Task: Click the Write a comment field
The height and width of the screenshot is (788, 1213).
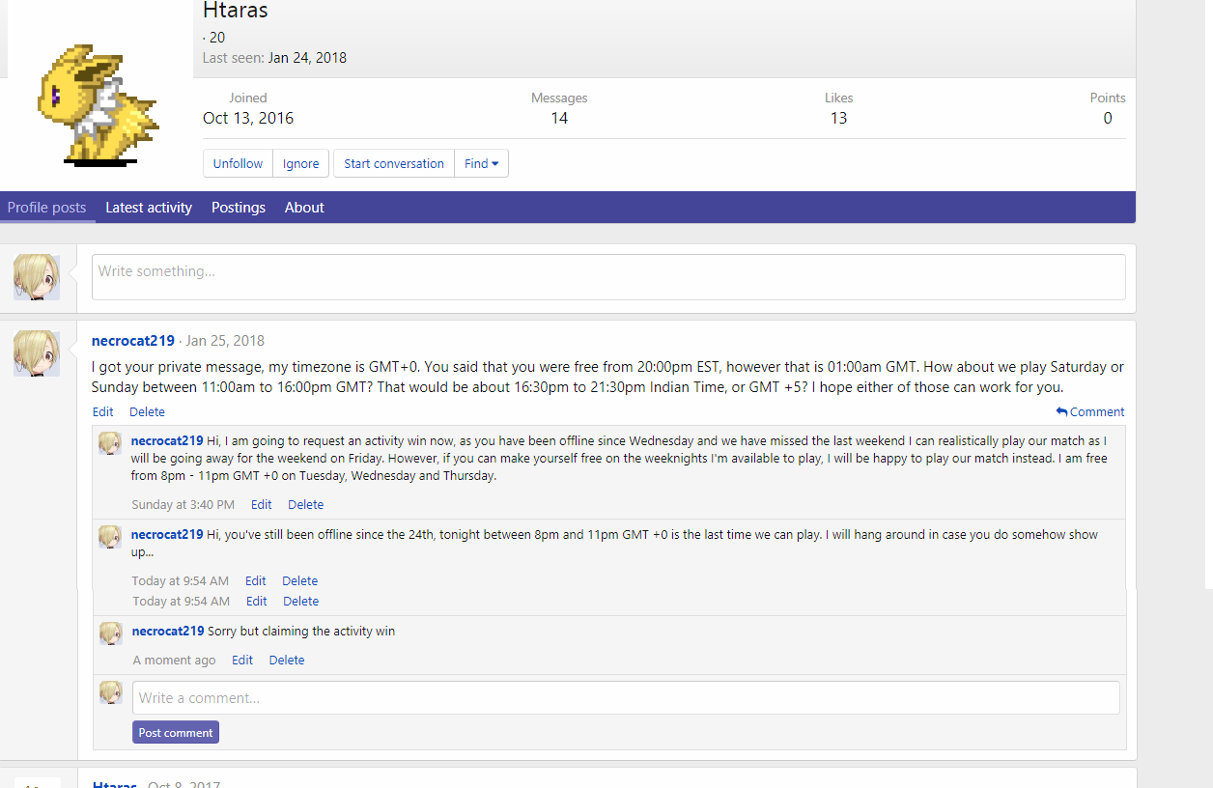Action: click(x=626, y=697)
